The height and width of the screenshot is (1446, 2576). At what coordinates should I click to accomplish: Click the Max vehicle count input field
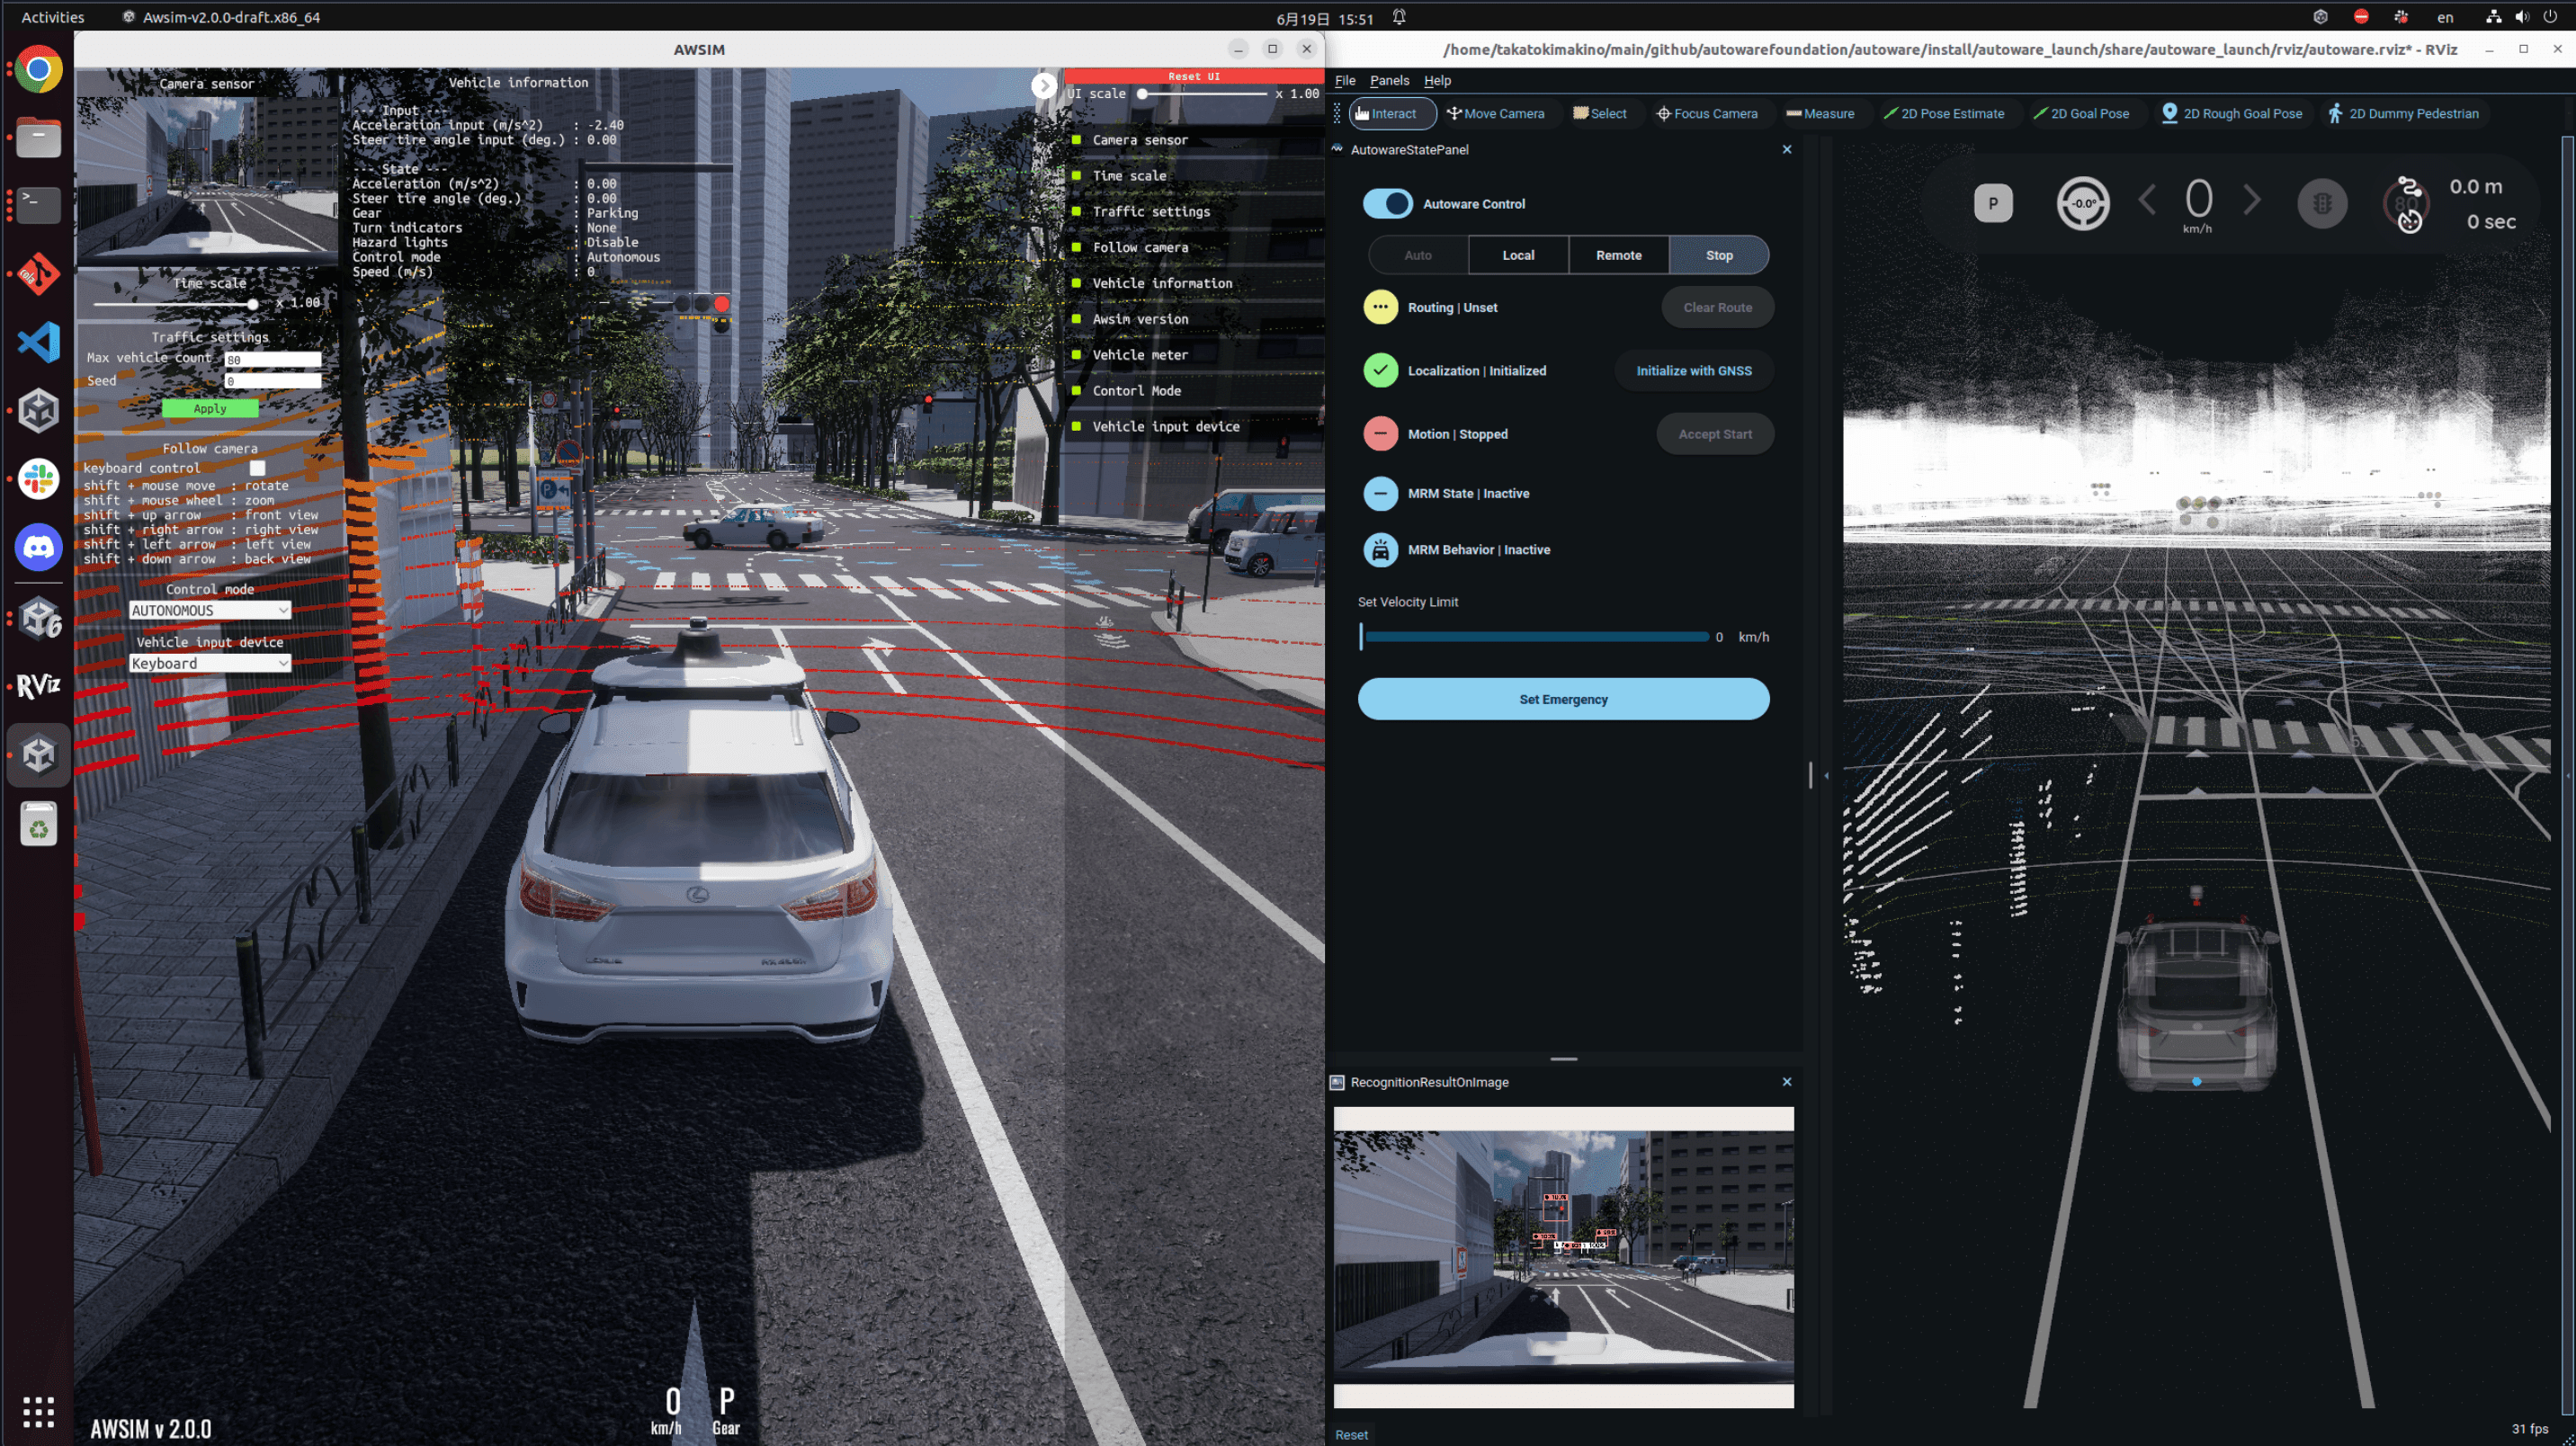[x=272, y=358]
